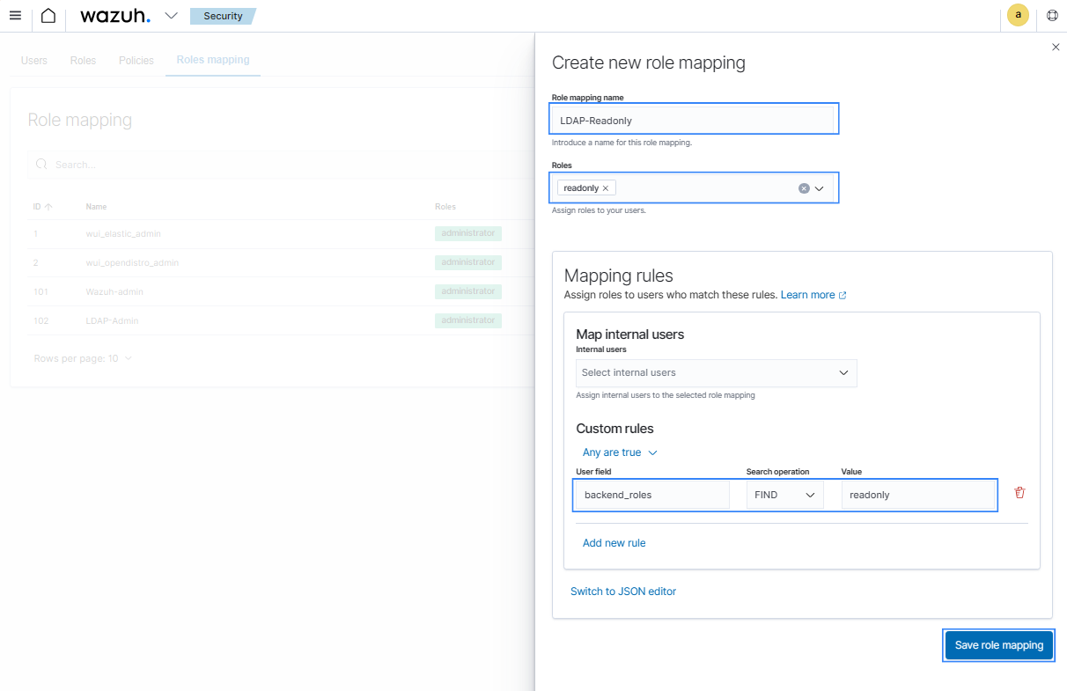Screen dimensions: 1067x691
Task: Switch to the Users tab
Action: (x=34, y=61)
